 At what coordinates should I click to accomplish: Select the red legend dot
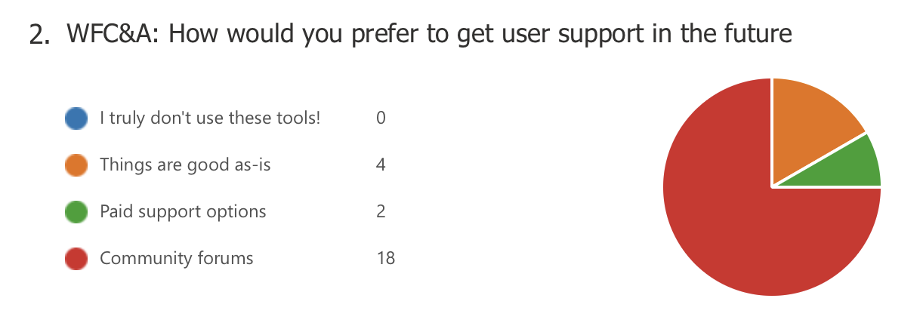tap(77, 259)
